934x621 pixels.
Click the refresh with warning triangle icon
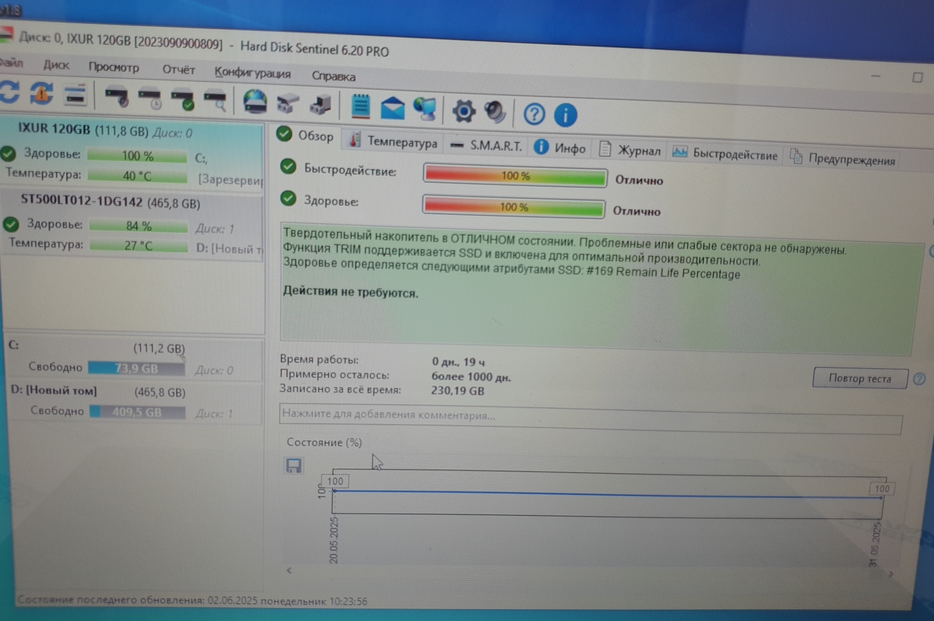[x=41, y=93]
